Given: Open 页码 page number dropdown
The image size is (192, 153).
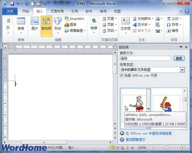Looking at the screenshot, I should 109,31.
